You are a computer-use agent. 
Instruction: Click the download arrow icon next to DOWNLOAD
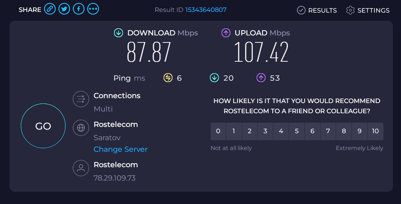(118, 33)
